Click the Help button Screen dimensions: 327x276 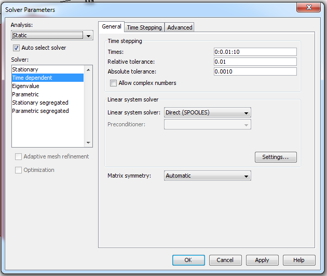tap(299, 260)
